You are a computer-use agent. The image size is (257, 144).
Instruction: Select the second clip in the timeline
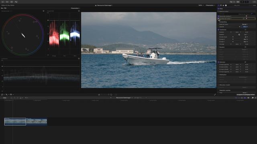click(x=37, y=122)
